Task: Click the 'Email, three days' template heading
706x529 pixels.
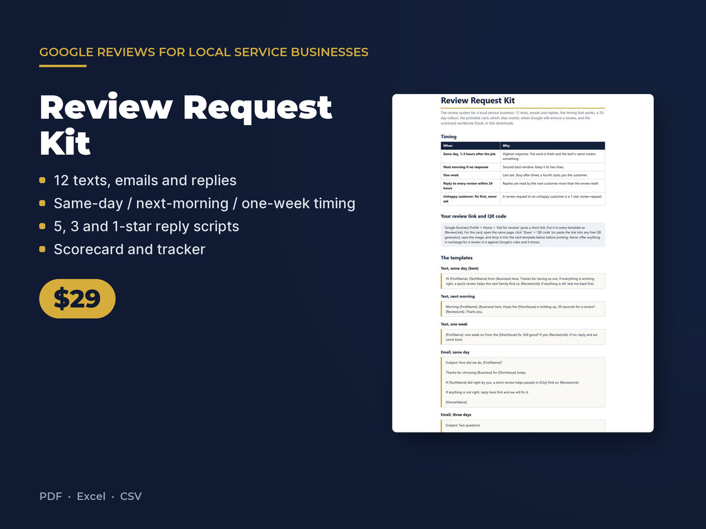Action: coord(456,414)
